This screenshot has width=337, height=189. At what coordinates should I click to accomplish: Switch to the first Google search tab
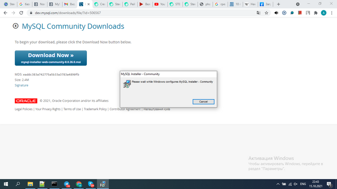point(24,4)
